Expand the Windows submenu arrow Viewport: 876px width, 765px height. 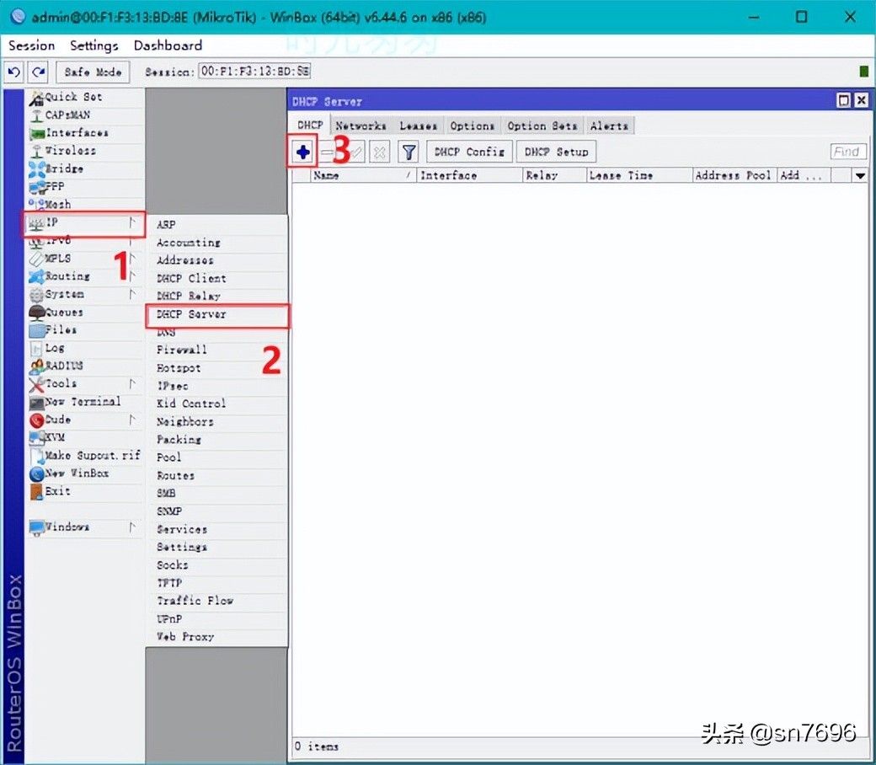click(132, 527)
